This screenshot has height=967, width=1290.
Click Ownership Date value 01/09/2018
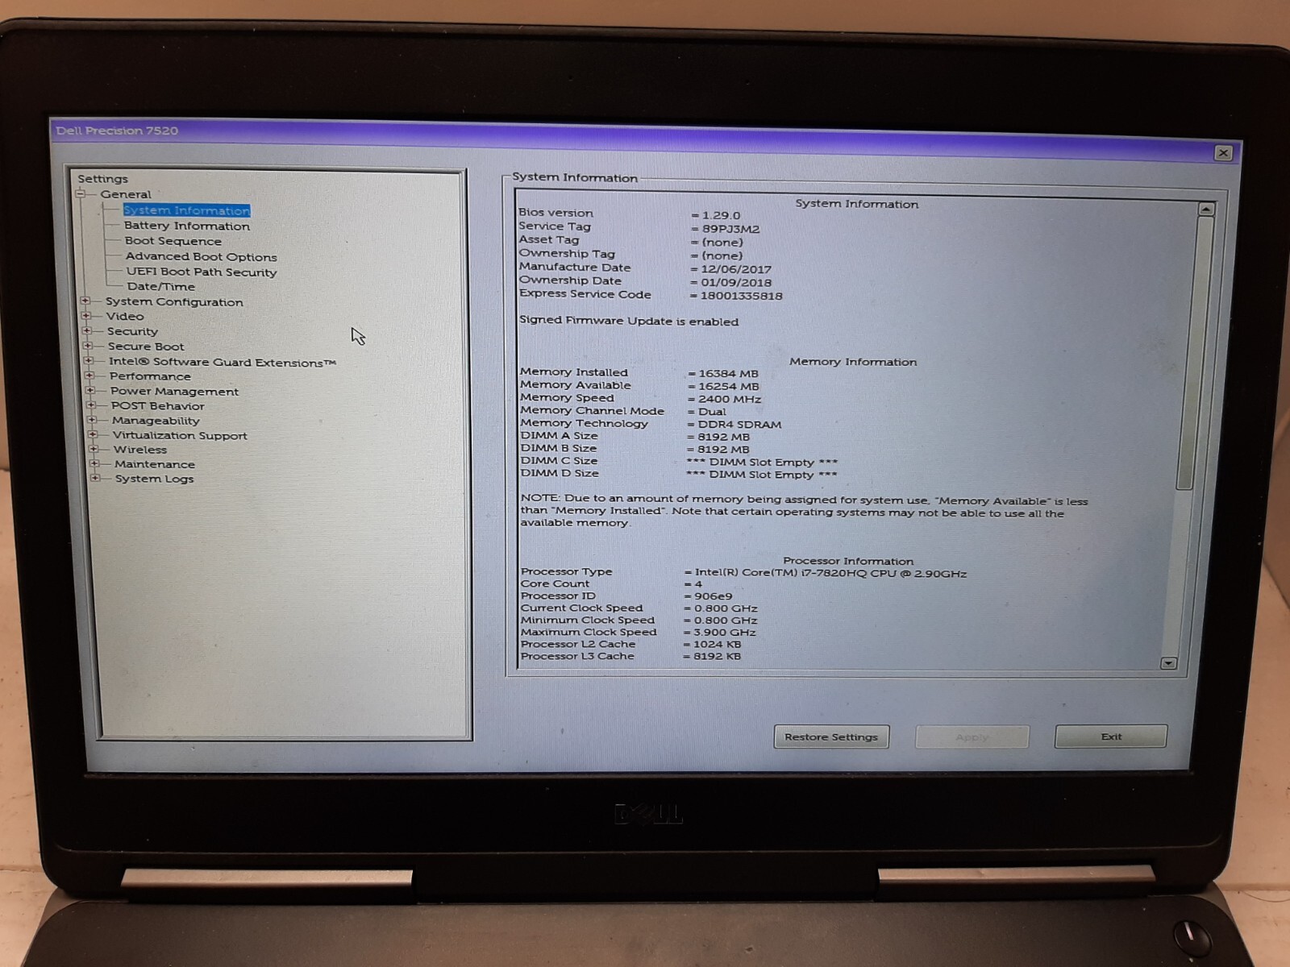(736, 283)
